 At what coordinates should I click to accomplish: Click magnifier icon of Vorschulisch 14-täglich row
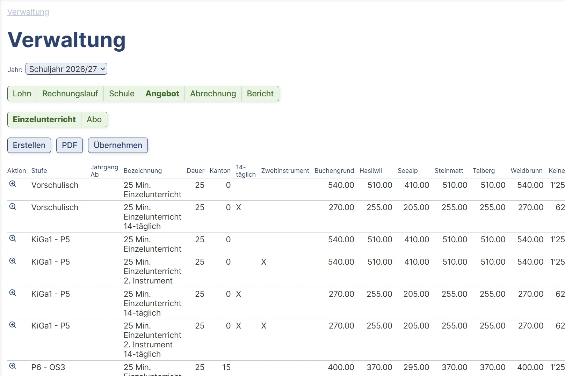coord(13,206)
